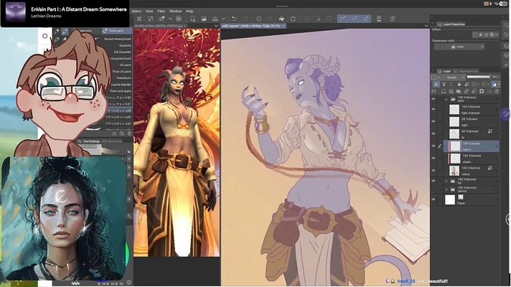Screen dimensions: 511x287
Task: Toggle visibility of sketch folder
Action: click(x=433, y=189)
